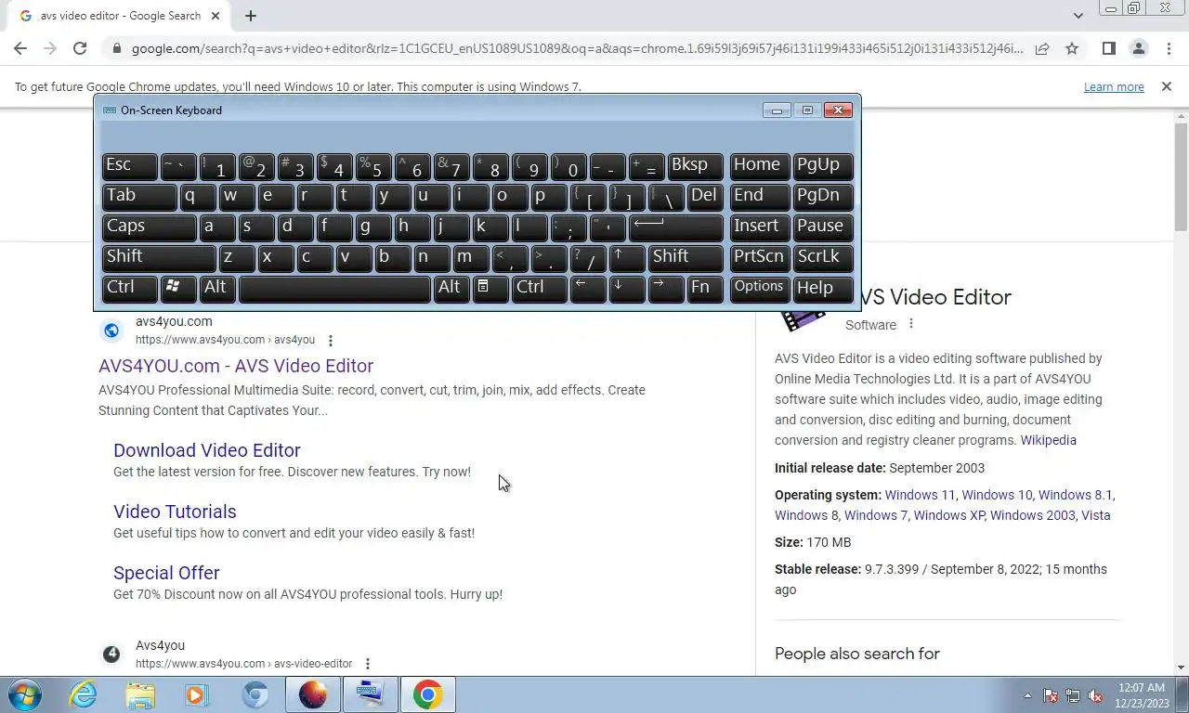Screen dimensions: 1189x713
Task: Click the Learn more link
Action: (x=1114, y=87)
